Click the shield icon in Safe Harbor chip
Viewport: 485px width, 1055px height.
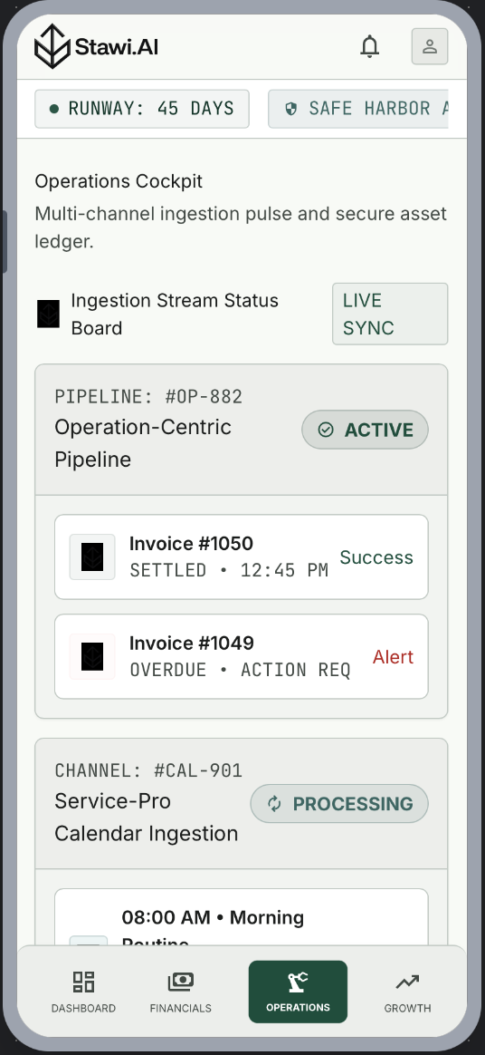pyautogui.click(x=290, y=109)
